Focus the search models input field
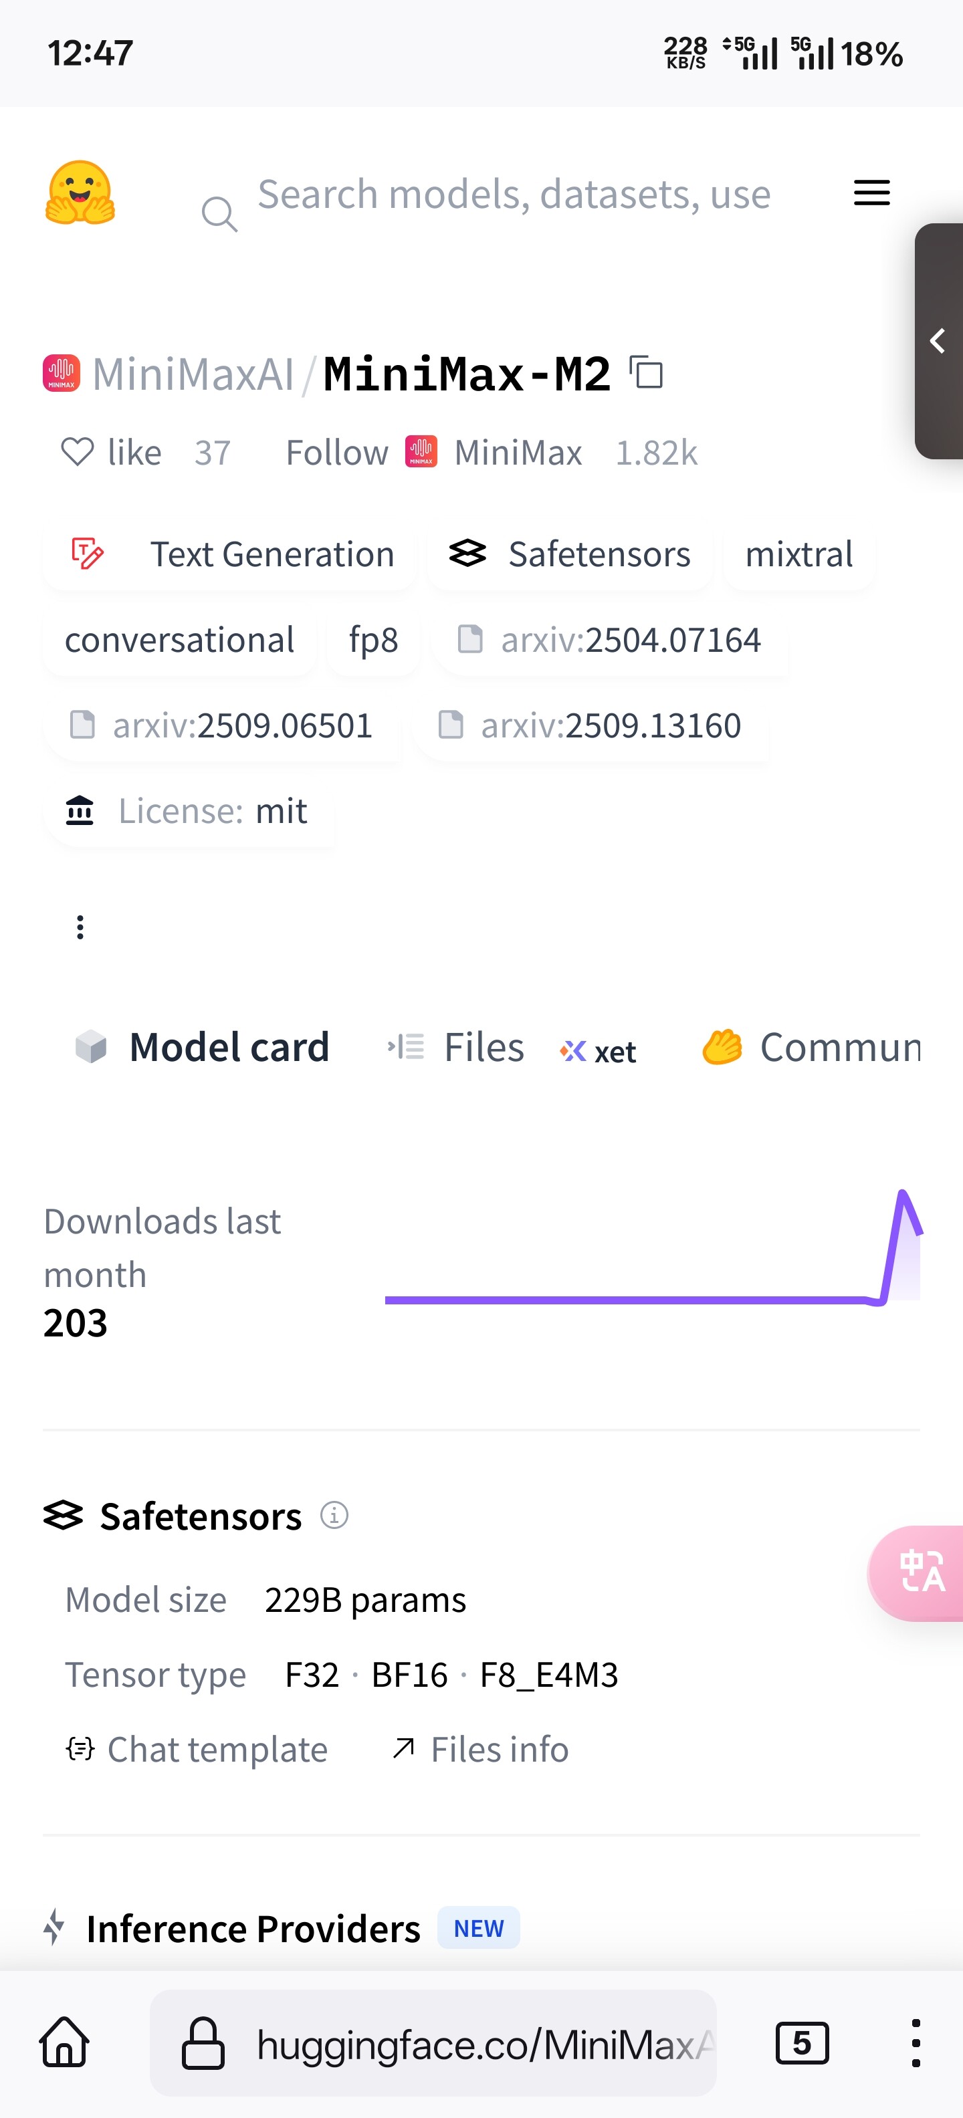The image size is (963, 2118). 514,195
